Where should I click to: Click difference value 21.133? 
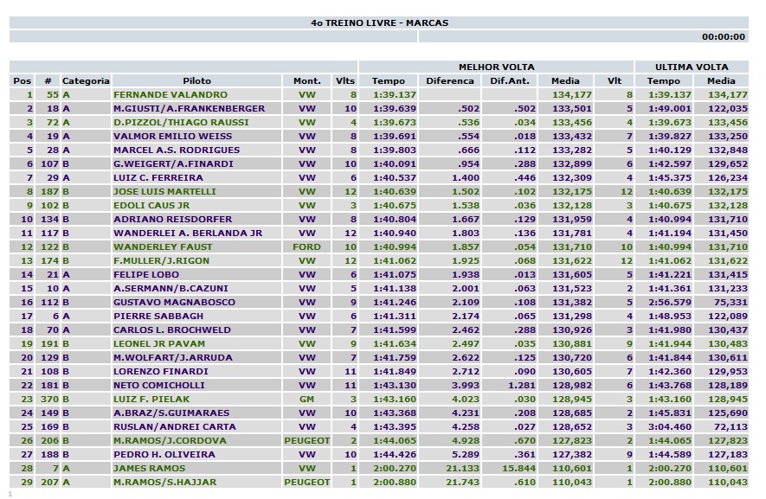click(x=462, y=468)
